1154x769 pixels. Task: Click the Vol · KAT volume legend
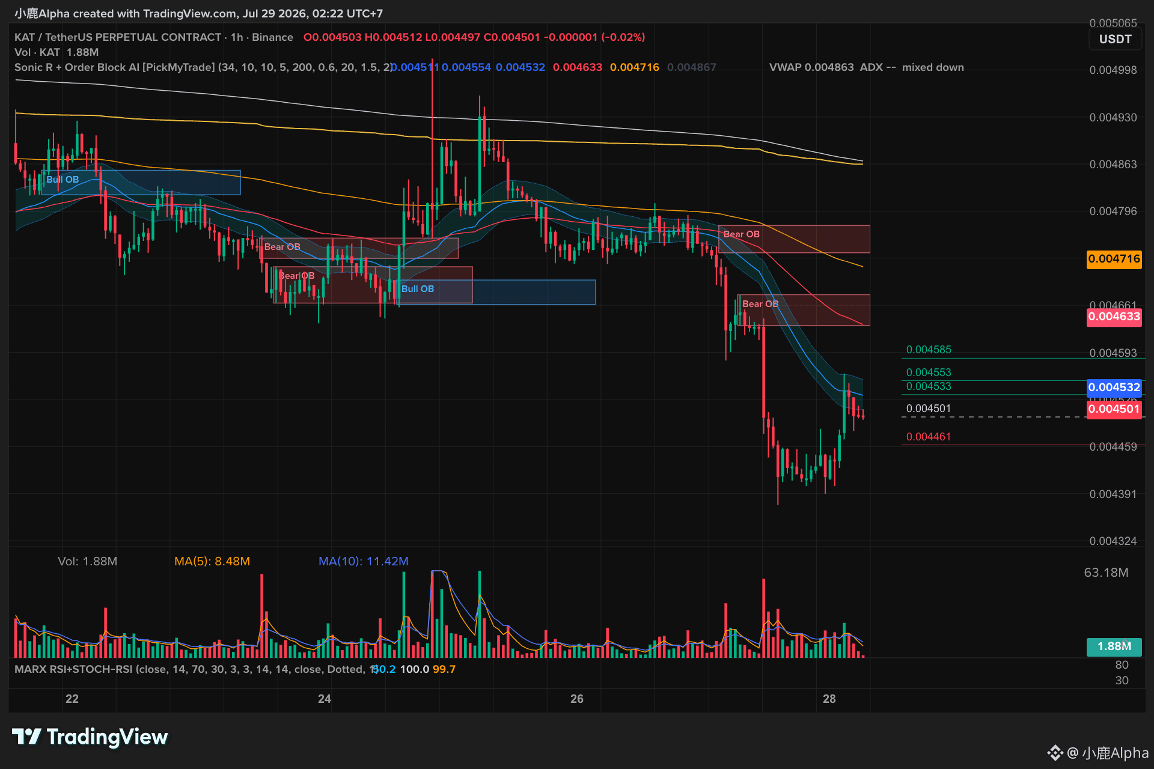(56, 52)
